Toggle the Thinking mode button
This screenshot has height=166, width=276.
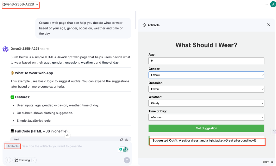[x=22, y=160]
